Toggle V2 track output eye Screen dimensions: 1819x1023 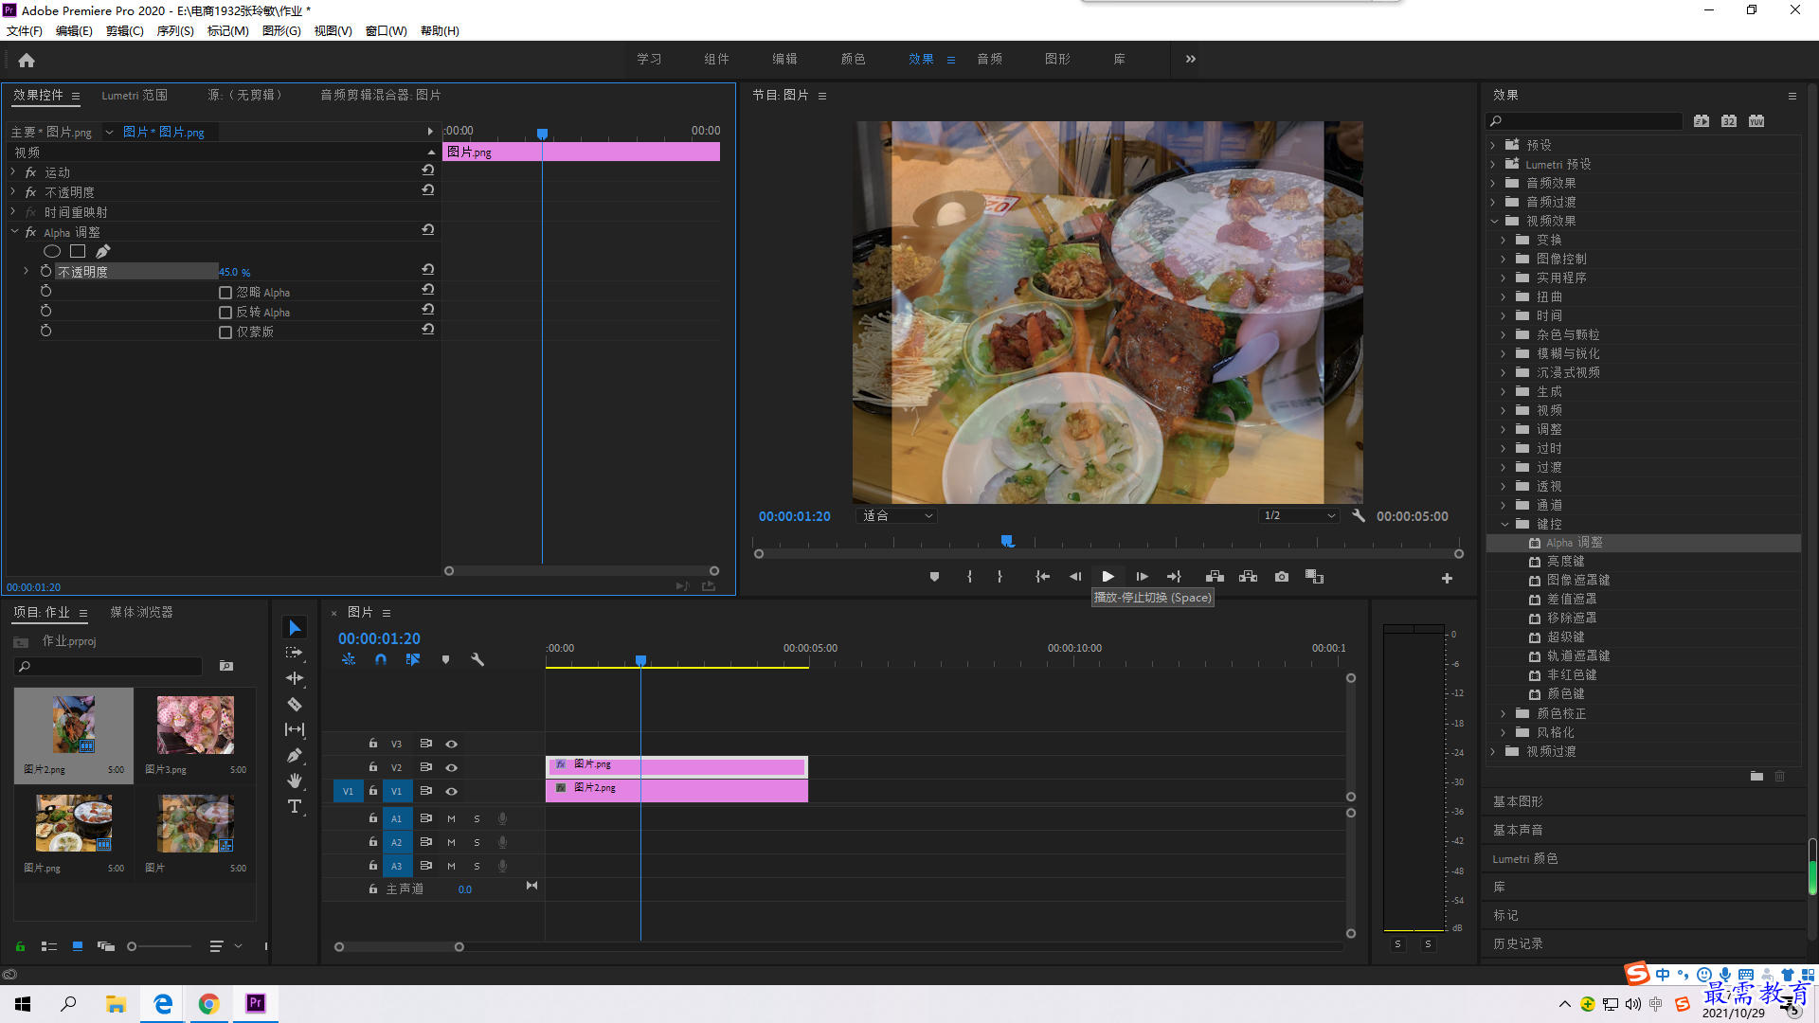pos(452,768)
